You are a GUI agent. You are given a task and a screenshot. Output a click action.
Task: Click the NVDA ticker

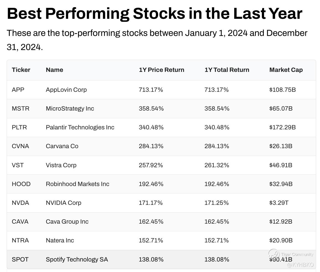pos(20,203)
